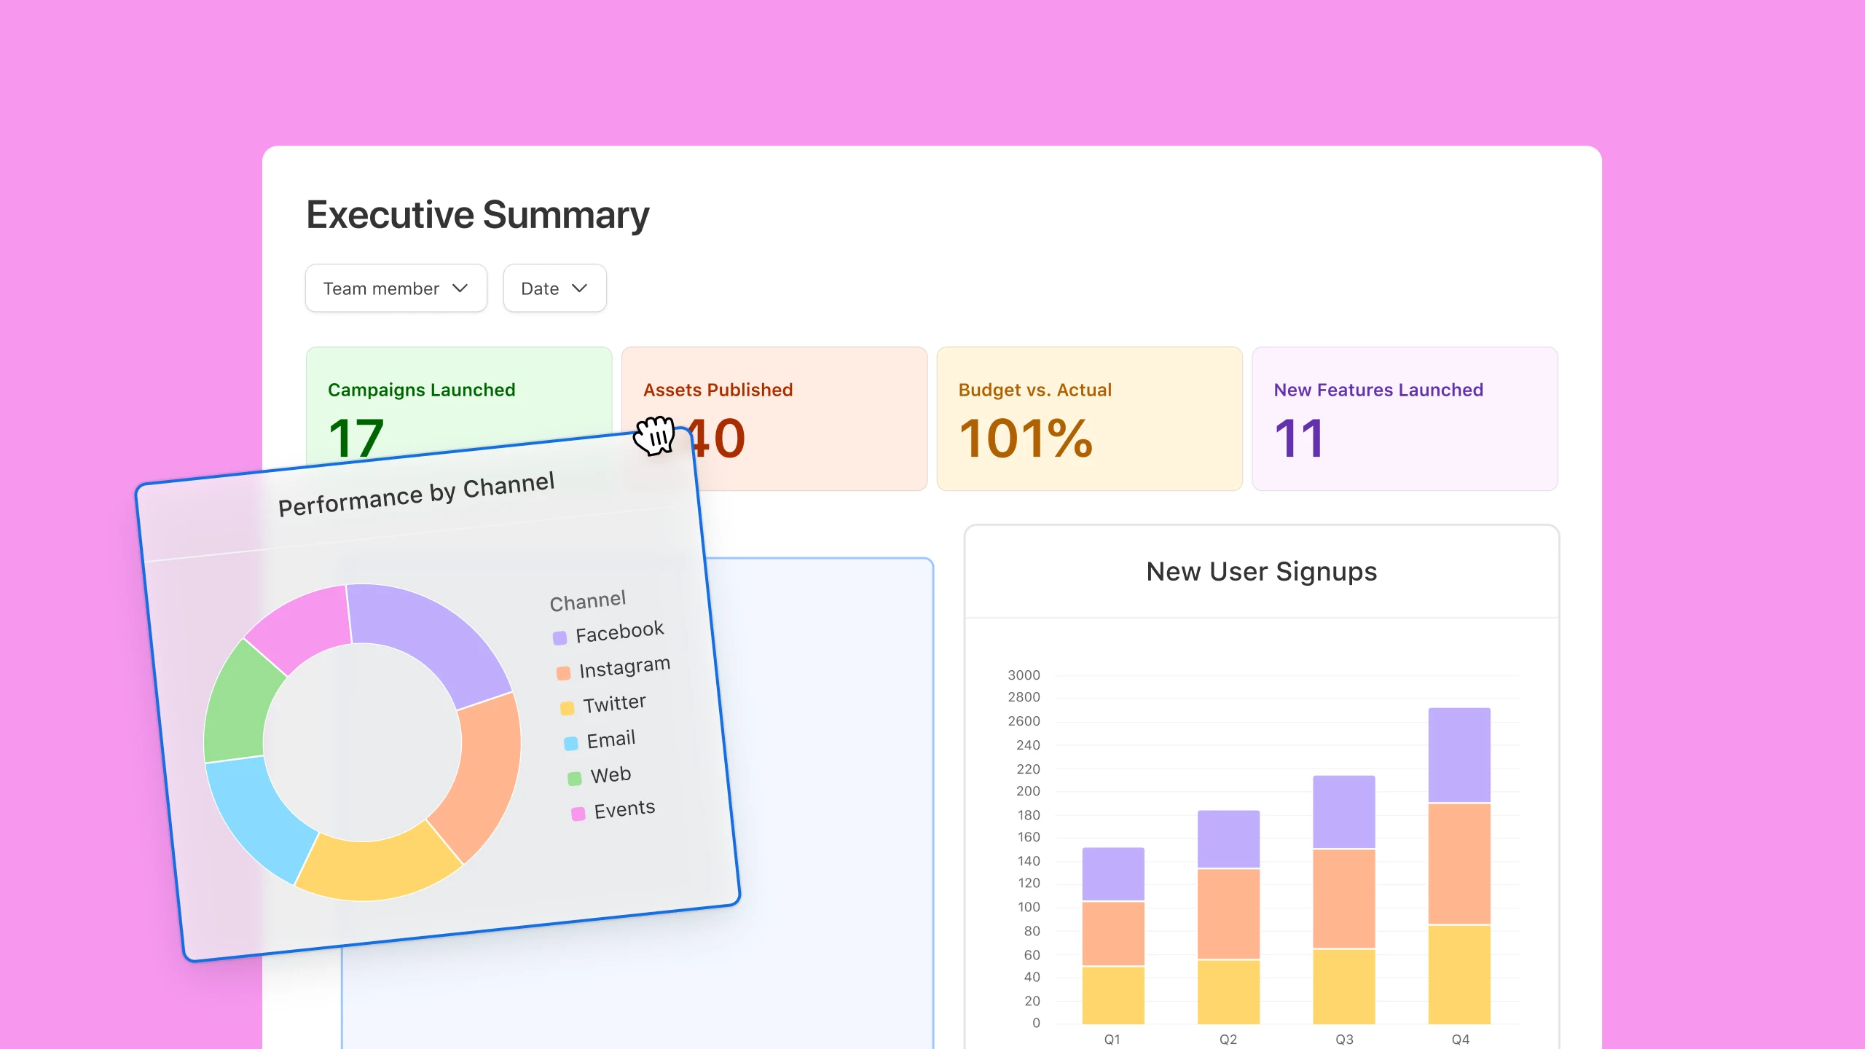Screen dimensions: 1865x1049
Task: Click the Q1 bar's yellow segment
Action: pos(1112,994)
